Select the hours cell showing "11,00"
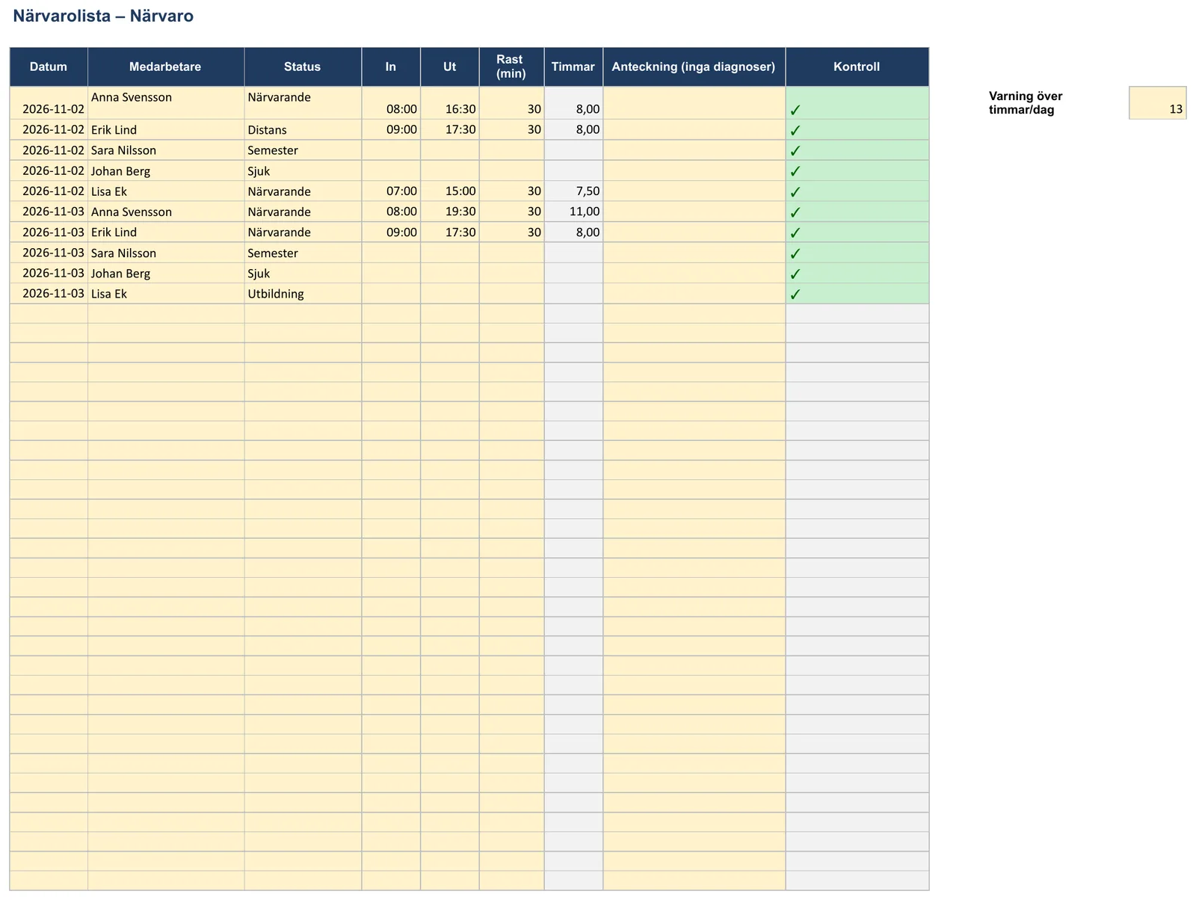Image resolution: width=1196 pixels, height=900 pixels. tap(573, 212)
